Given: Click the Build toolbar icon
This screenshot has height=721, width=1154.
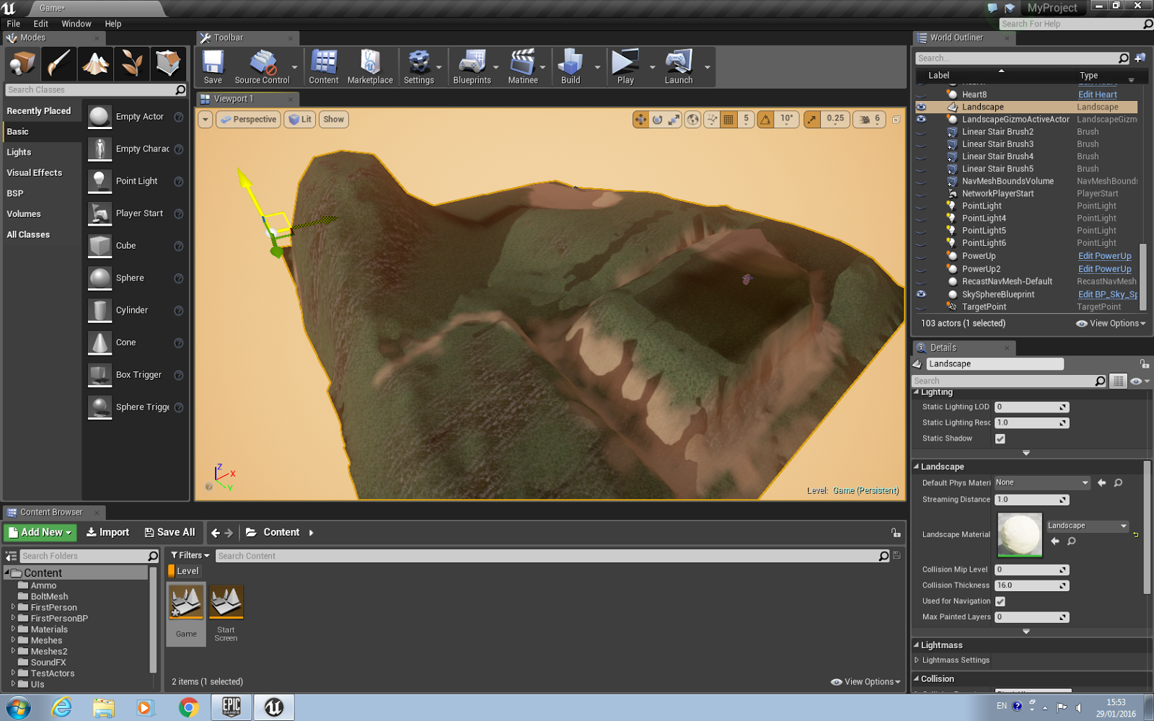Looking at the screenshot, I should 572,65.
